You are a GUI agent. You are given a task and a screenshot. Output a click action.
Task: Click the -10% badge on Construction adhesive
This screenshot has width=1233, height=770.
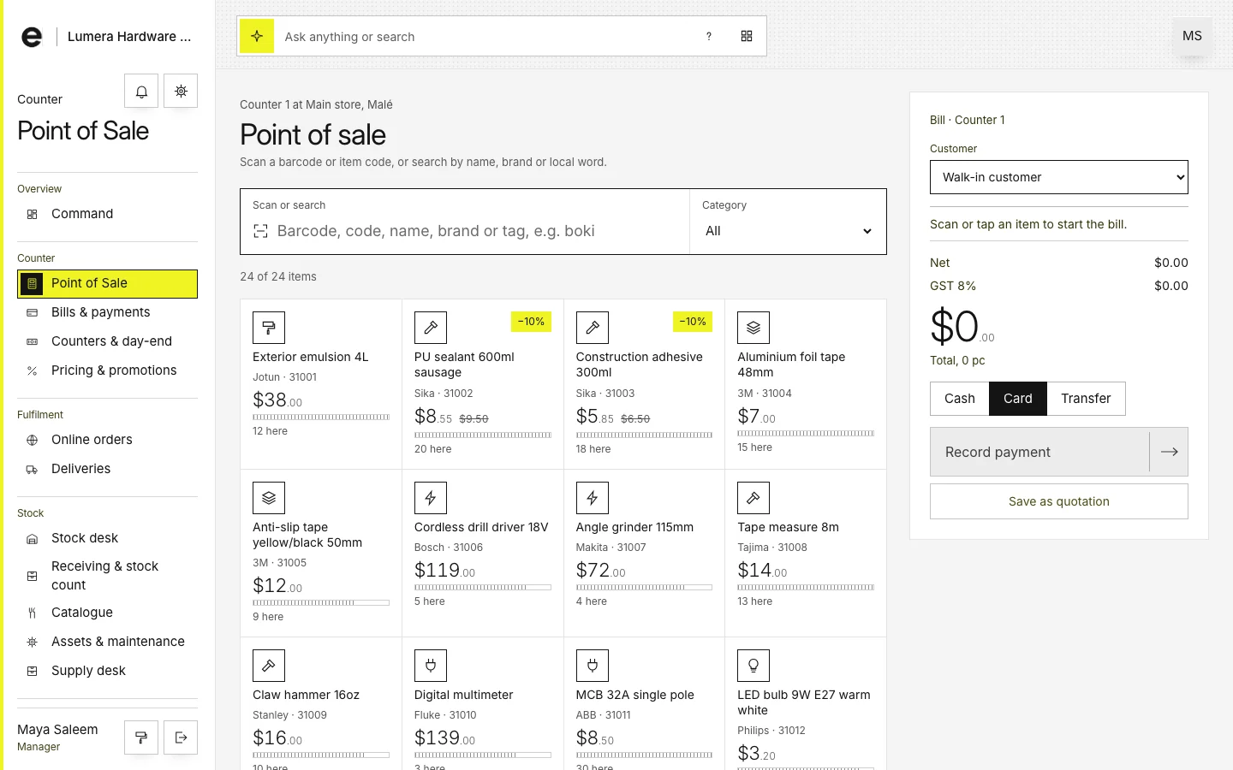693,322
